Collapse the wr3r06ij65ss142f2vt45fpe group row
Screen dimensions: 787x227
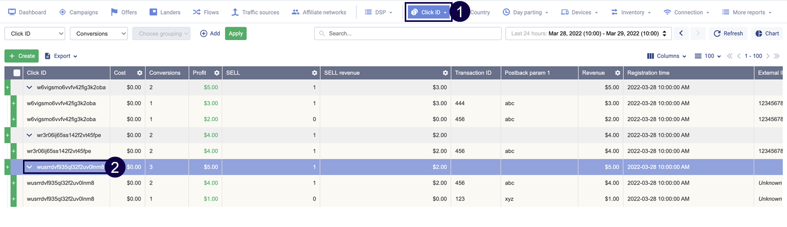pyautogui.click(x=30, y=135)
